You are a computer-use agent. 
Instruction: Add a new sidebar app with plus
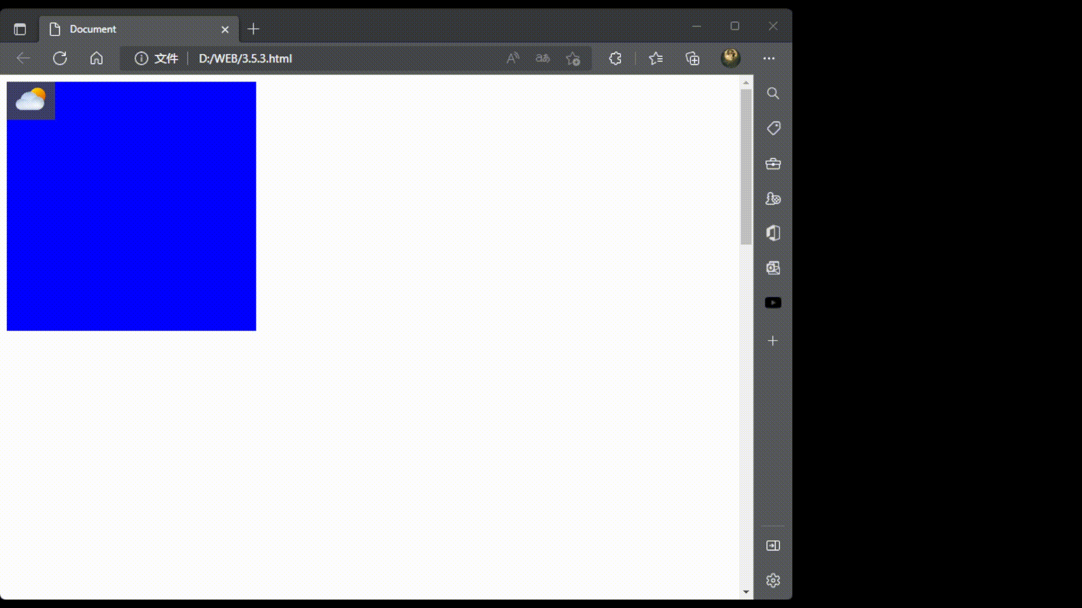(x=773, y=341)
